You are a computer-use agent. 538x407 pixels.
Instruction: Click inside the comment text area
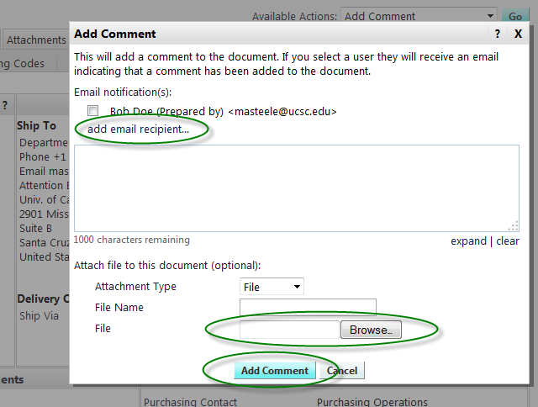tap(297, 188)
